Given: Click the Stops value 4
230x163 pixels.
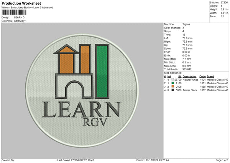Looking at the screenshot, I should click(x=183, y=31).
